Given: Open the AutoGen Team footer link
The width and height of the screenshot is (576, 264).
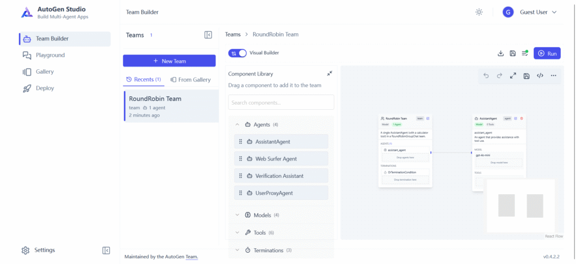Looking at the screenshot, I should [191, 257].
